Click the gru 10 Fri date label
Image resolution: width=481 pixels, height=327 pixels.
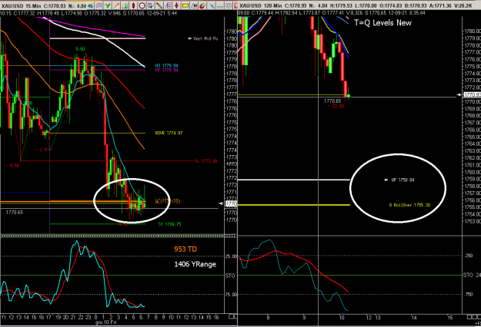(x=105, y=322)
